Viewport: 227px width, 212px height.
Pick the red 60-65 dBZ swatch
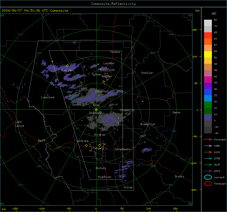click(x=208, y=36)
